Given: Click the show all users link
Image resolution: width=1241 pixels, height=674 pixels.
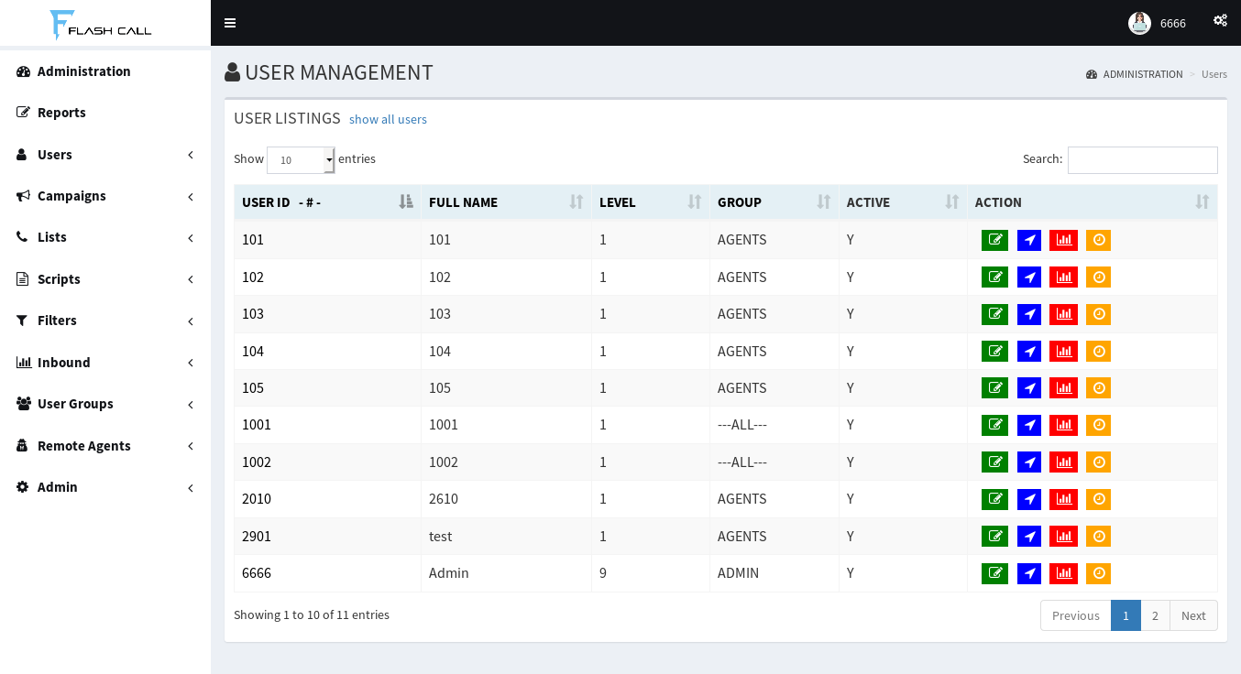Looking at the screenshot, I should click(x=388, y=119).
